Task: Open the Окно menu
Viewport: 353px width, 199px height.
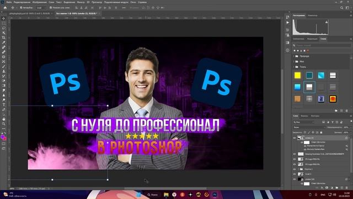Action: 133,2
